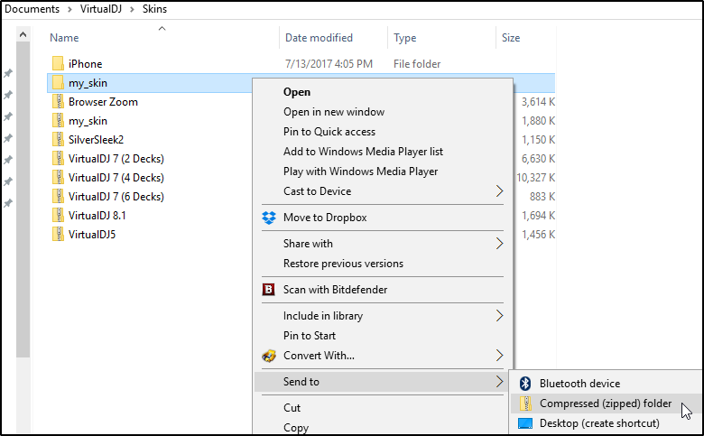
Task: Select the VirtualDJ5 file name
Action: click(x=92, y=235)
